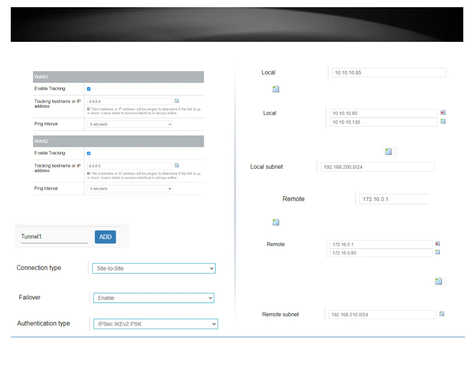
Task: Click the Local subnet 192.168.200.0/24 field
Action: click(x=377, y=167)
